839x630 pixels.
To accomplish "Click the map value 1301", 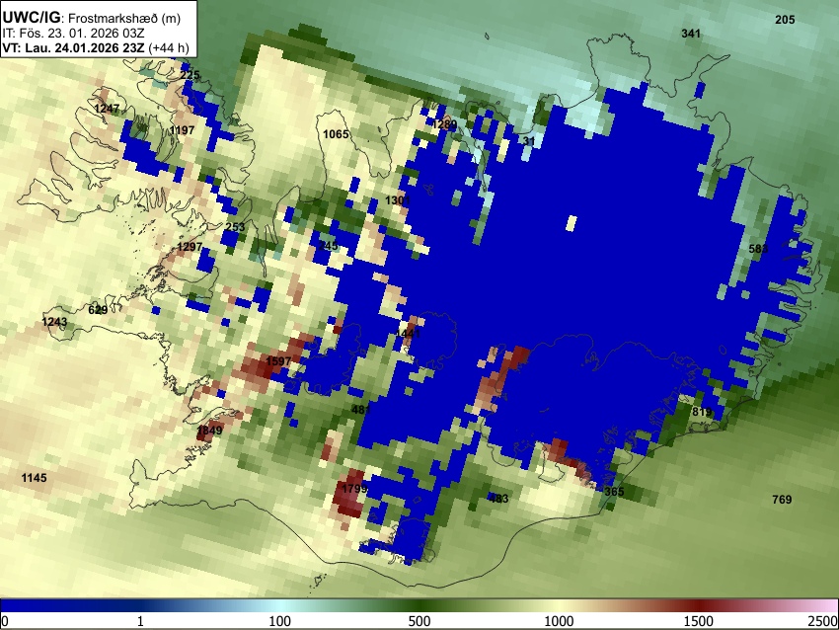I will pos(398,200).
